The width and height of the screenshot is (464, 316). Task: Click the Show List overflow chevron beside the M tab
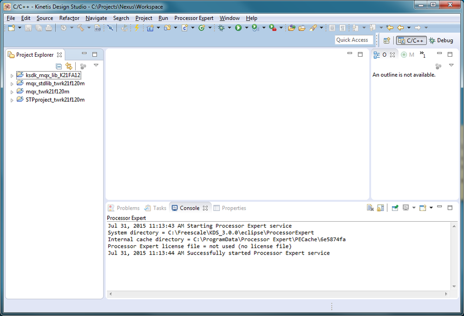[422, 54]
